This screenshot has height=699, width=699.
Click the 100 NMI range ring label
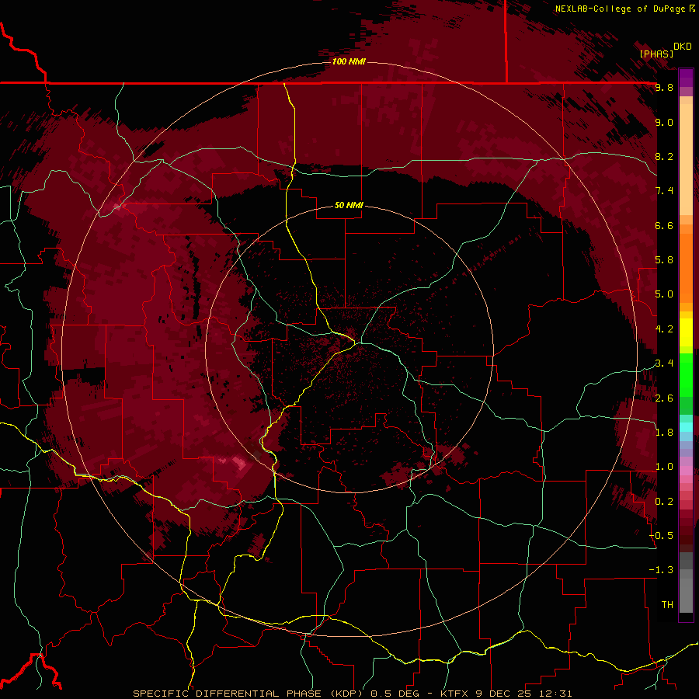click(349, 61)
